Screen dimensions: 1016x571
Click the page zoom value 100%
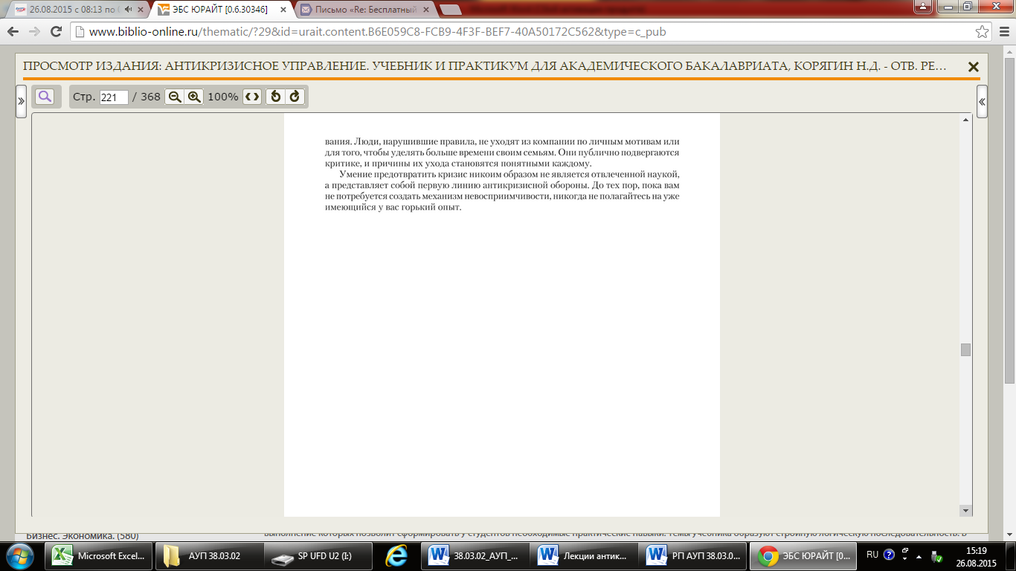223,97
